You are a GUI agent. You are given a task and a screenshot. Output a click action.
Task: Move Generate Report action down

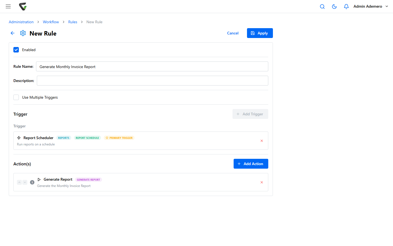click(x=25, y=182)
